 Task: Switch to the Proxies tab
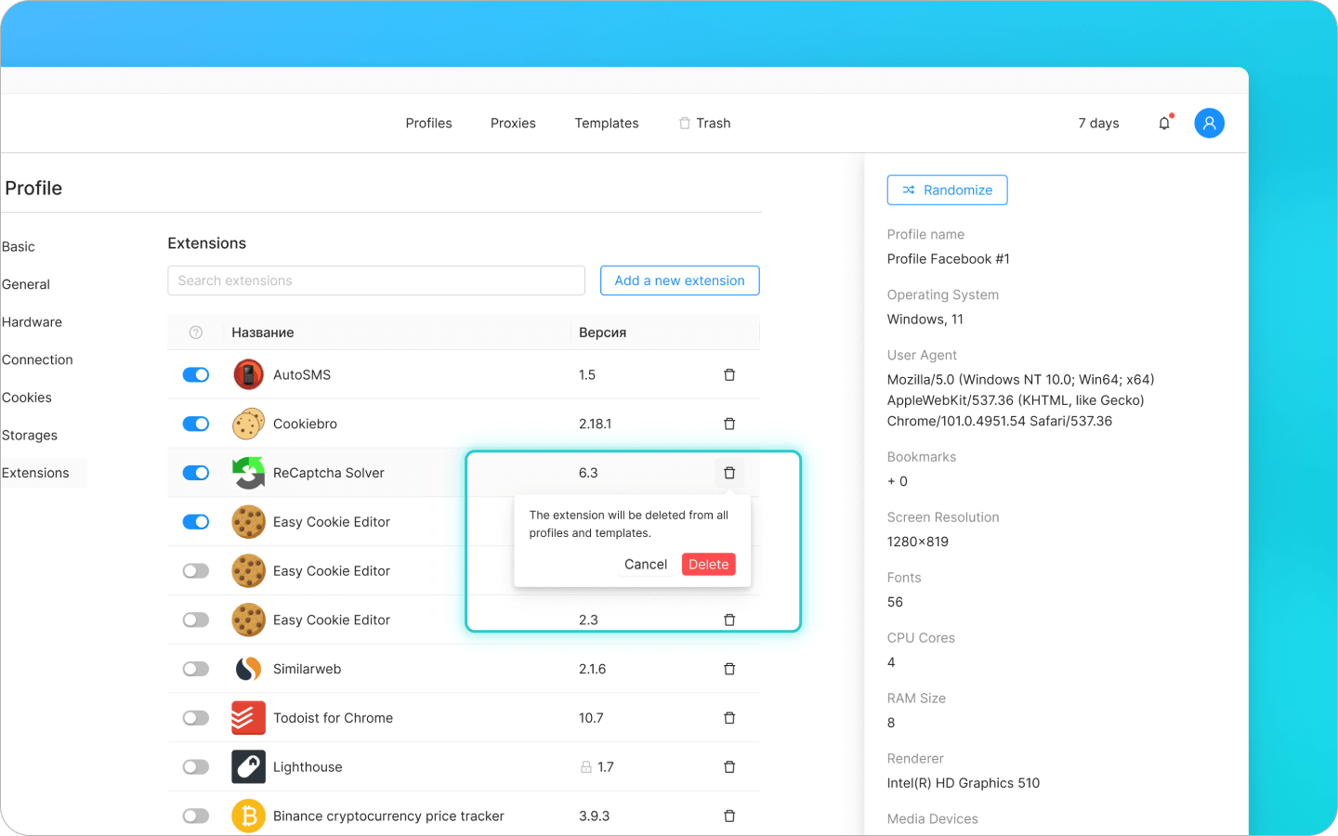[512, 123]
